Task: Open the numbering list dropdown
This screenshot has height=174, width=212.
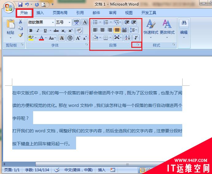Action: click(111, 22)
